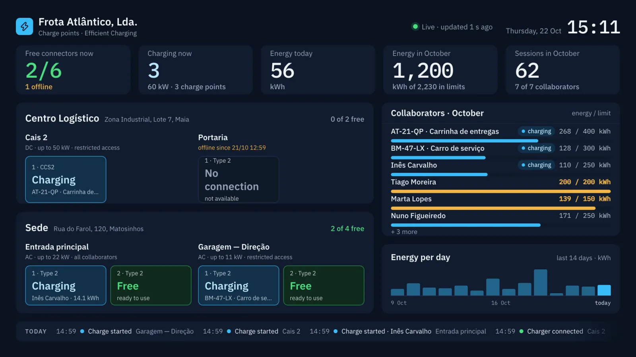Click the 15:11 clock display
The image size is (636, 357).
593,27
